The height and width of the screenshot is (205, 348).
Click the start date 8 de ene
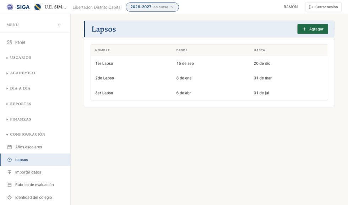pos(184,78)
